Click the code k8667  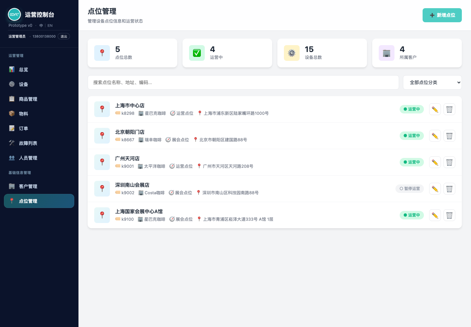(128, 140)
